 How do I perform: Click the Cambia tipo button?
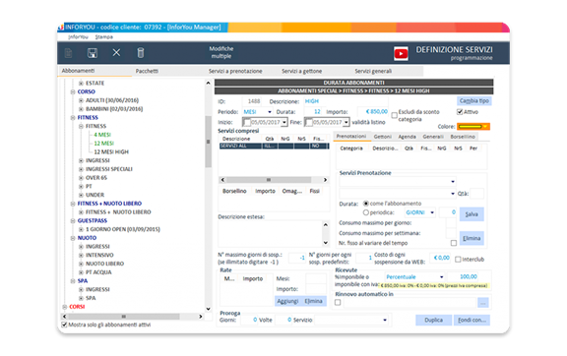click(474, 101)
